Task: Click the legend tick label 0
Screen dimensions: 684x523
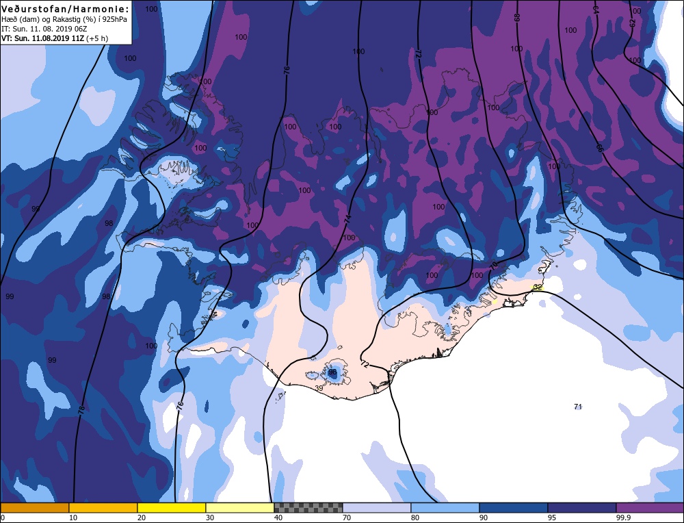Action: click(3, 518)
